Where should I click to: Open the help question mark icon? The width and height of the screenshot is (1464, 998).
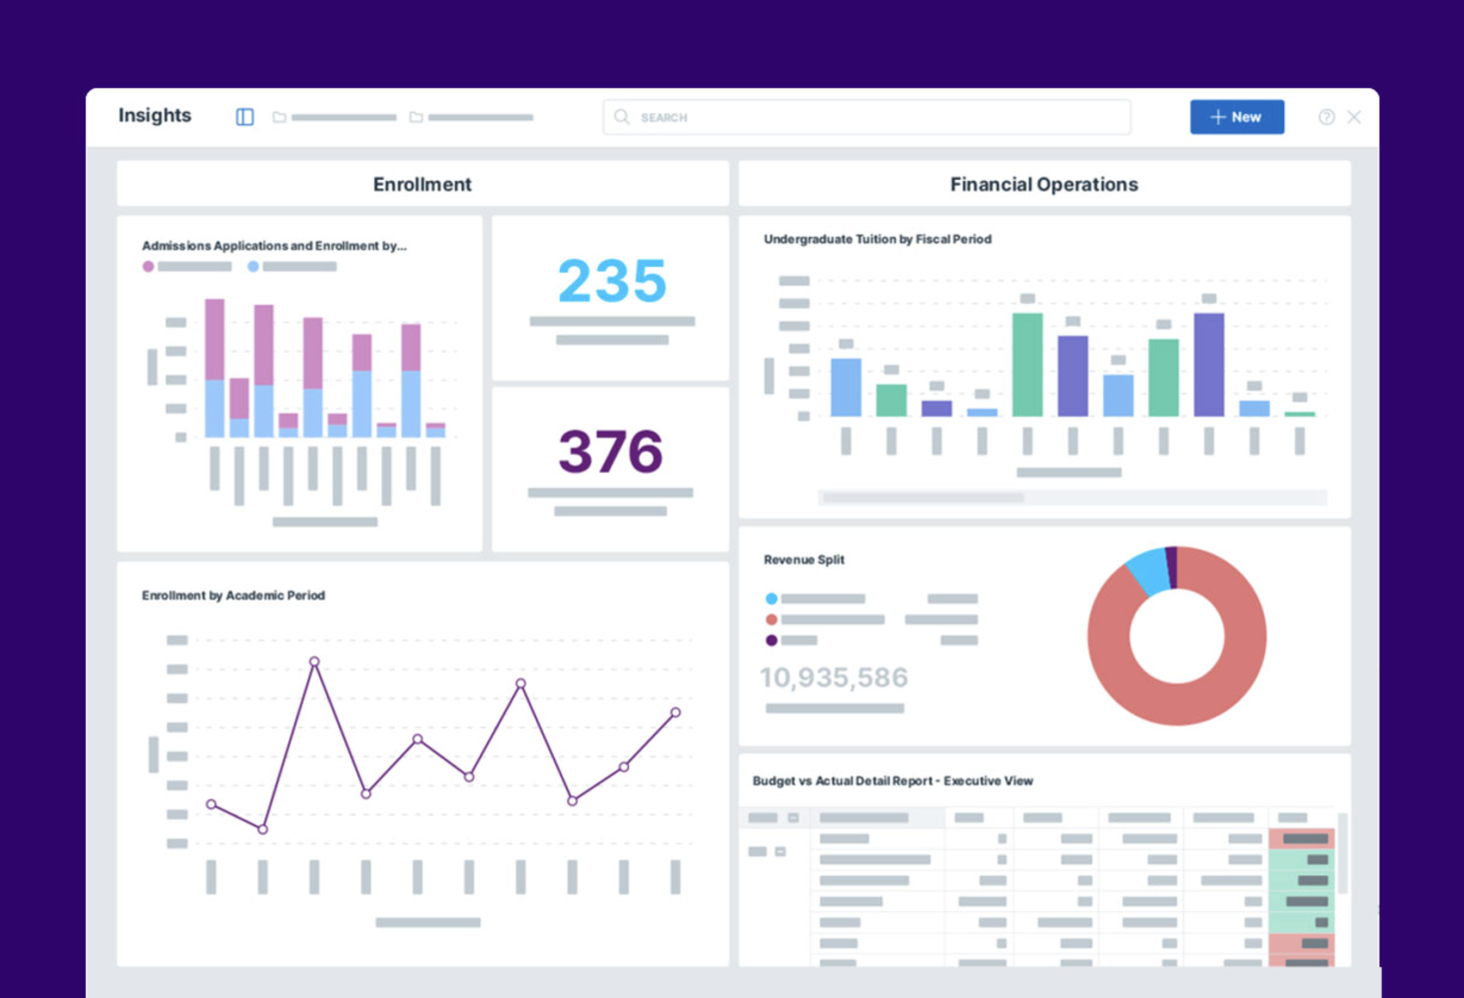pyautogui.click(x=1326, y=117)
